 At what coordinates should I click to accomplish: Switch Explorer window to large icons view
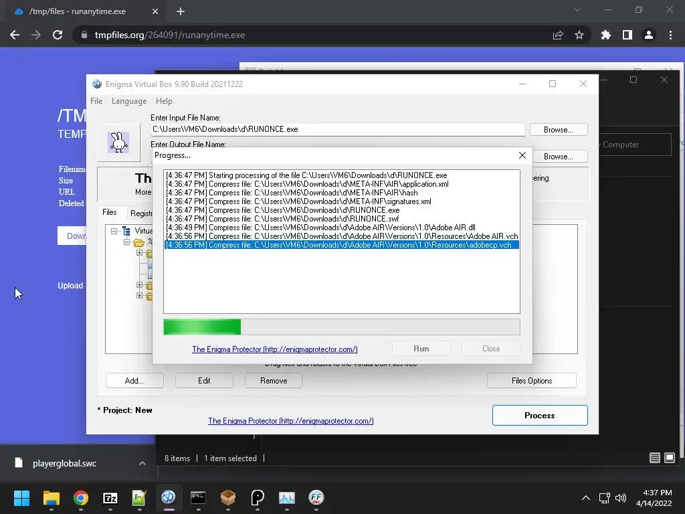point(669,458)
